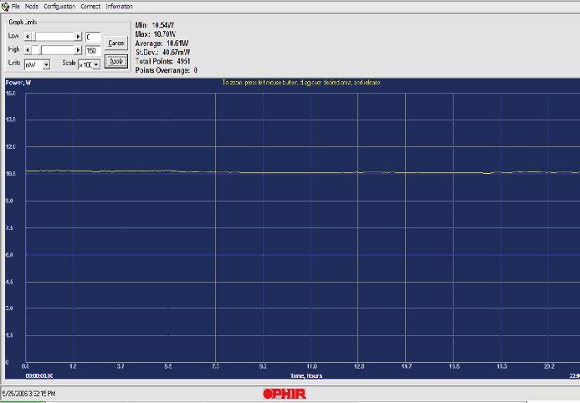The image size is (580, 403).
Task: Expand the Scale dropdown
Action: (x=96, y=64)
